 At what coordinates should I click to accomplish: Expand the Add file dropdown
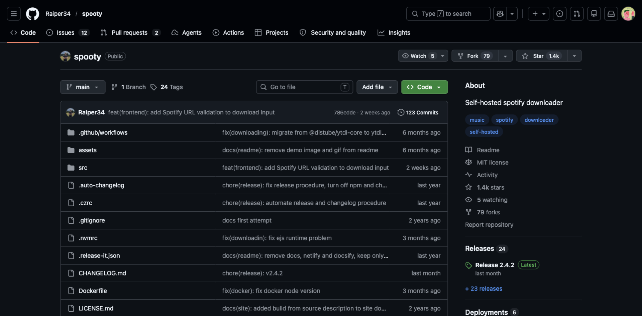(377, 87)
